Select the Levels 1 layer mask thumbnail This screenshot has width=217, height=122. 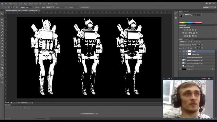pyautogui.click(x=189, y=51)
